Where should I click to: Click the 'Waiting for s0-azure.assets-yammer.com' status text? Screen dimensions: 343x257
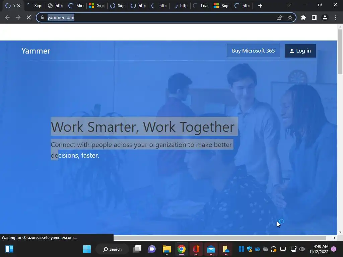(x=39, y=238)
